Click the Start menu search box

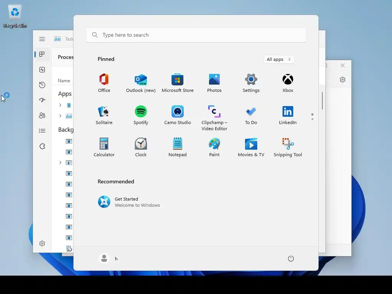click(x=196, y=35)
